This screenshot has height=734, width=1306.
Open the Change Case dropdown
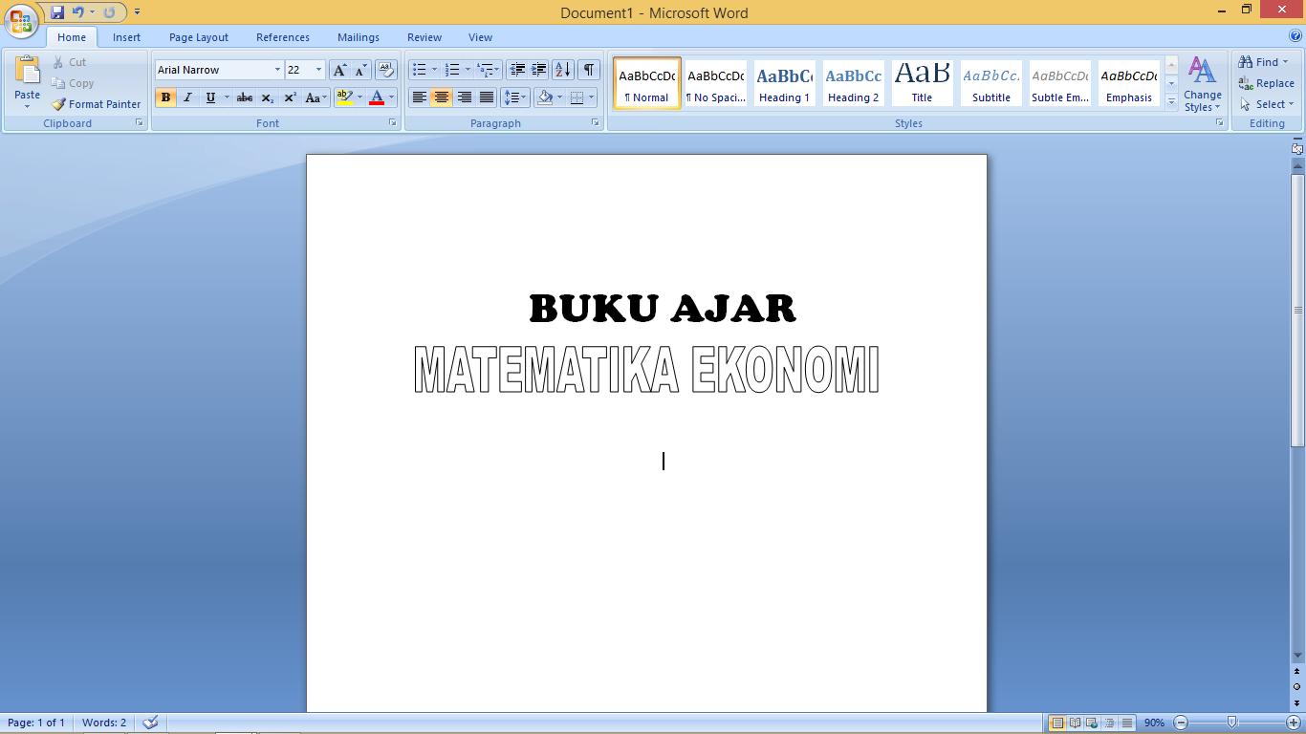(x=315, y=97)
